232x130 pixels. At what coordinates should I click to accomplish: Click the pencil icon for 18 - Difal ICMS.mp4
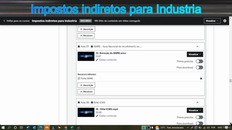[97, 116]
